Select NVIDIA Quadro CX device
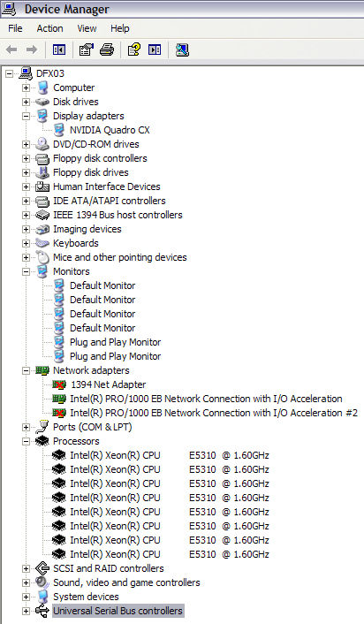This screenshot has height=624, width=364. tap(110, 130)
